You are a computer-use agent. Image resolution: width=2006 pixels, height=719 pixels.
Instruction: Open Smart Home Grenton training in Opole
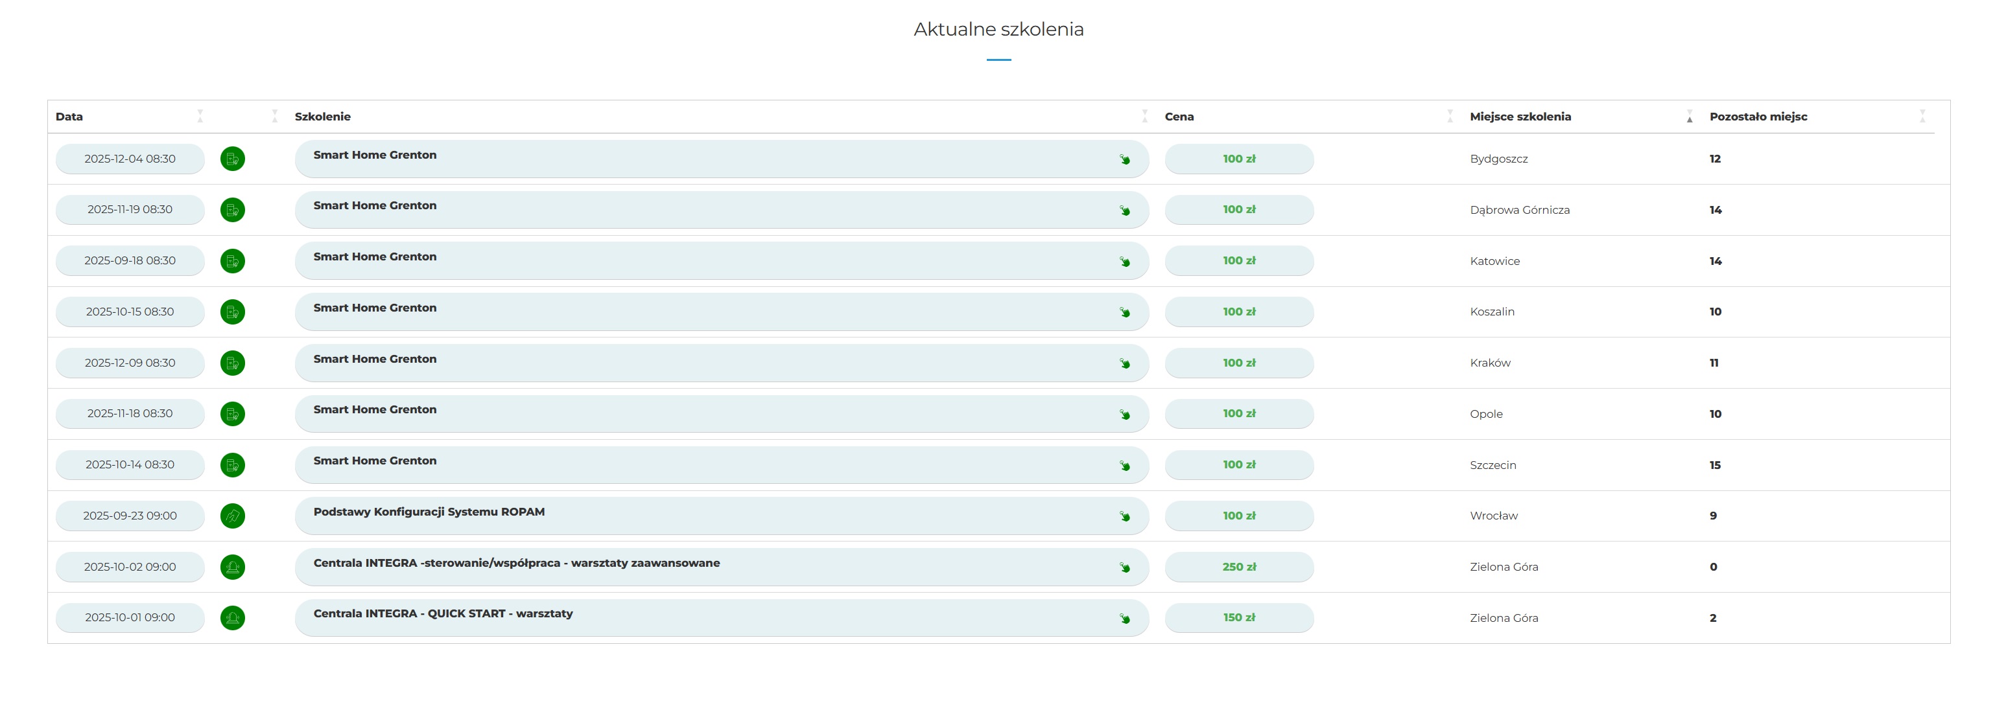[x=722, y=414]
